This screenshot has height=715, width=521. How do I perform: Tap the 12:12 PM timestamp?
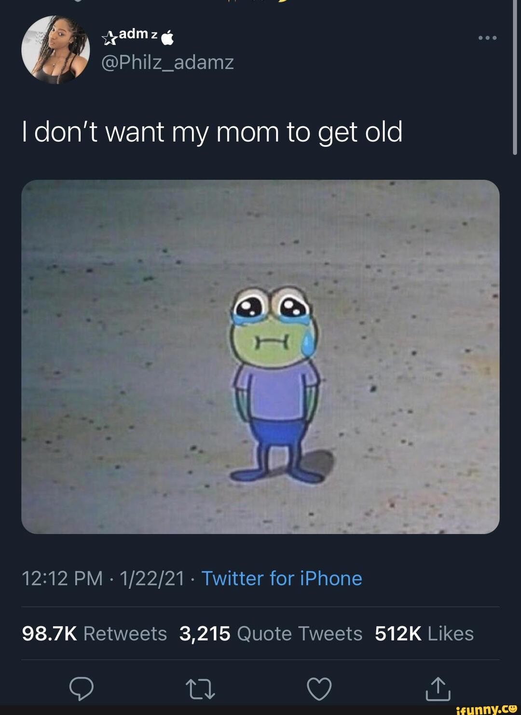click(x=62, y=578)
